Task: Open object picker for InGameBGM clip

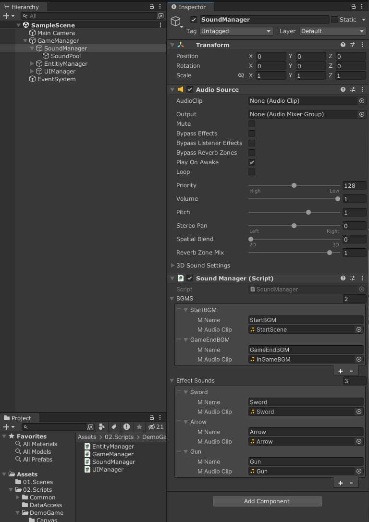Action: coord(359,359)
